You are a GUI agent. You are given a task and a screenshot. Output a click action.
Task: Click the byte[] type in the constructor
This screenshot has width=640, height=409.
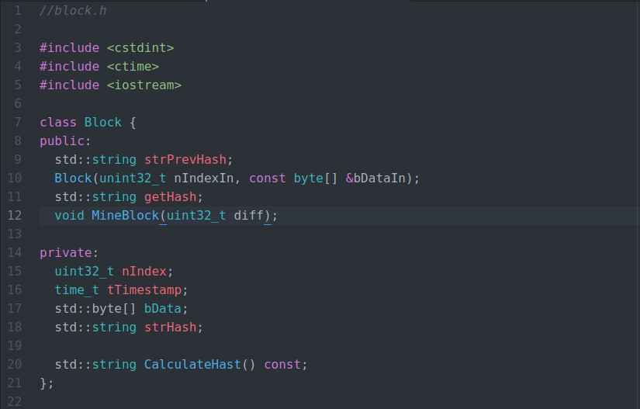tap(316, 178)
